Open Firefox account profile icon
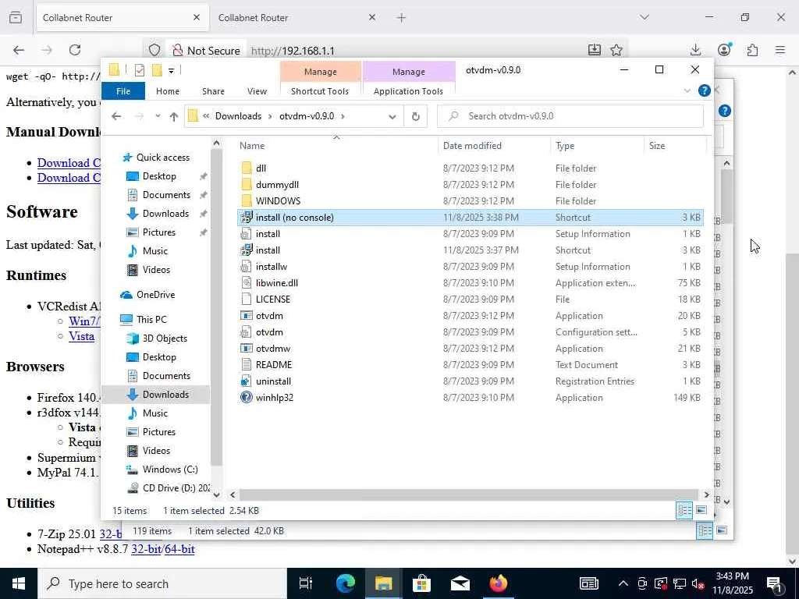799x599 pixels. pyautogui.click(x=724, y=49)
